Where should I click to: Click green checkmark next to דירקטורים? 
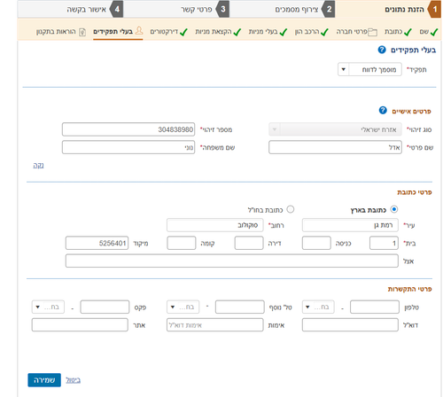coord(183,32)
